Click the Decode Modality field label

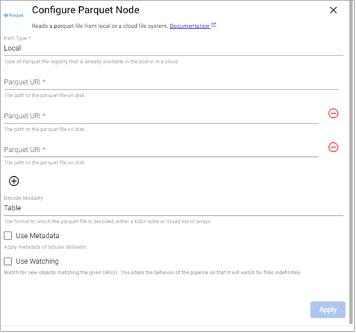click(24, 198)
